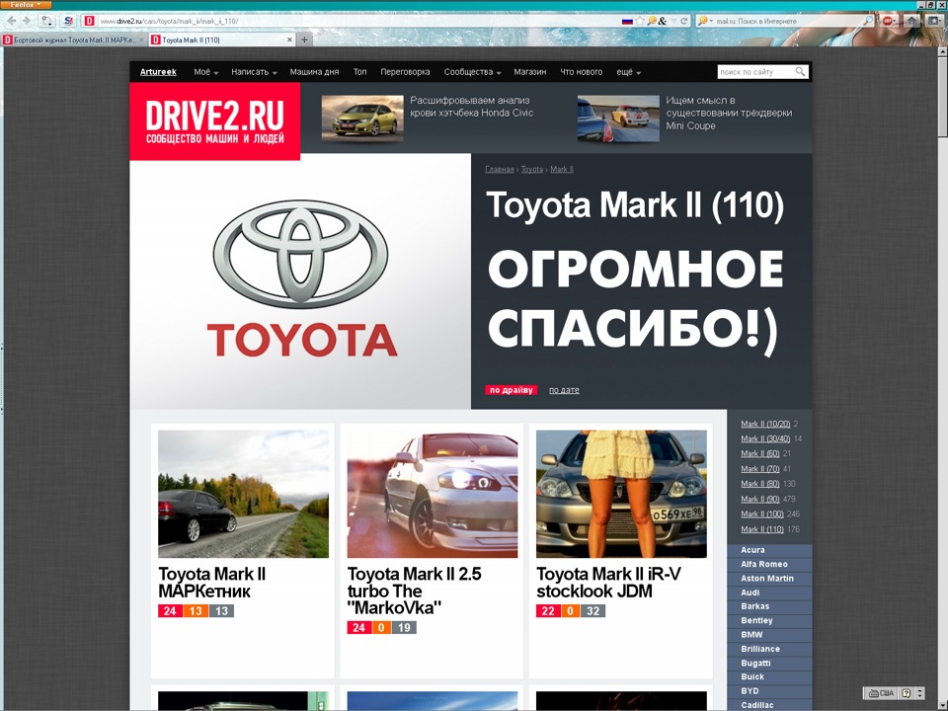The width and height of the screenshot is (948, 711).
Task: Read the Mini Coupe article headline
Action: (x=729, y=113)
